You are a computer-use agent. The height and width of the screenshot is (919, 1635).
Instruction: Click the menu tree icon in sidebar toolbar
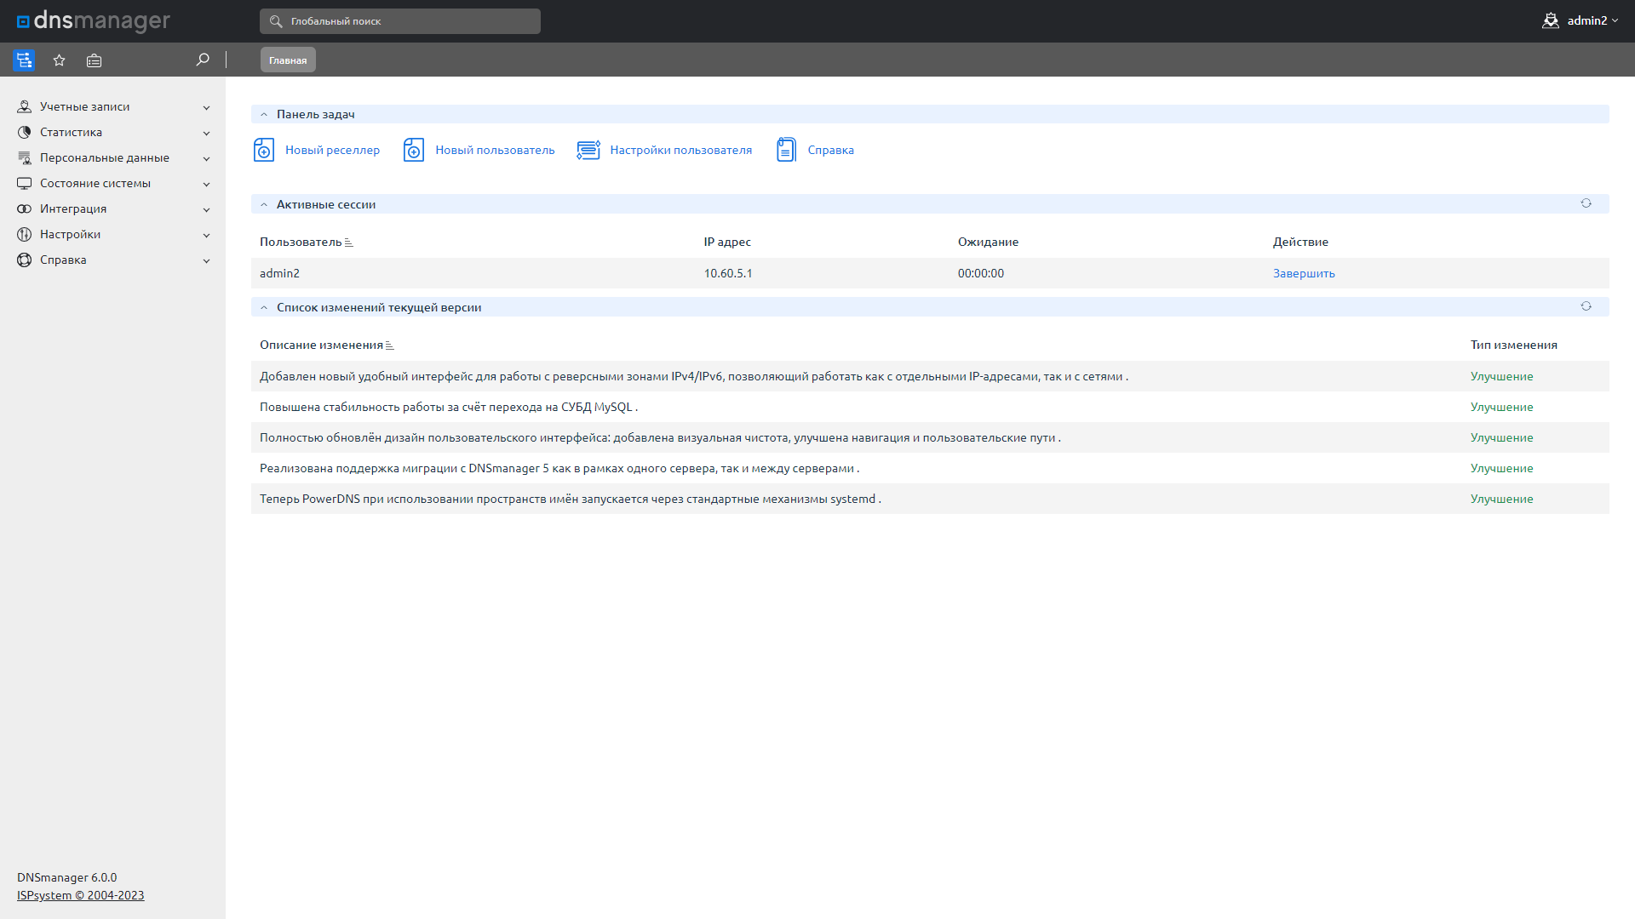click(24, 60)
